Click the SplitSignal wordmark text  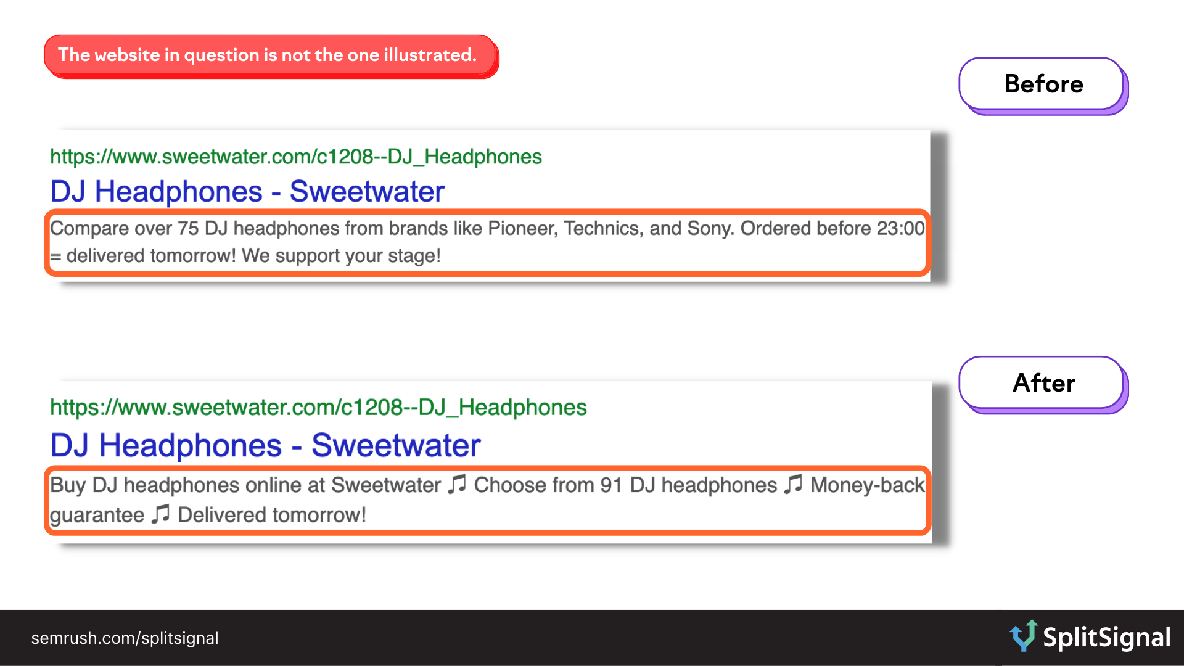click(x=1106, y=638)
